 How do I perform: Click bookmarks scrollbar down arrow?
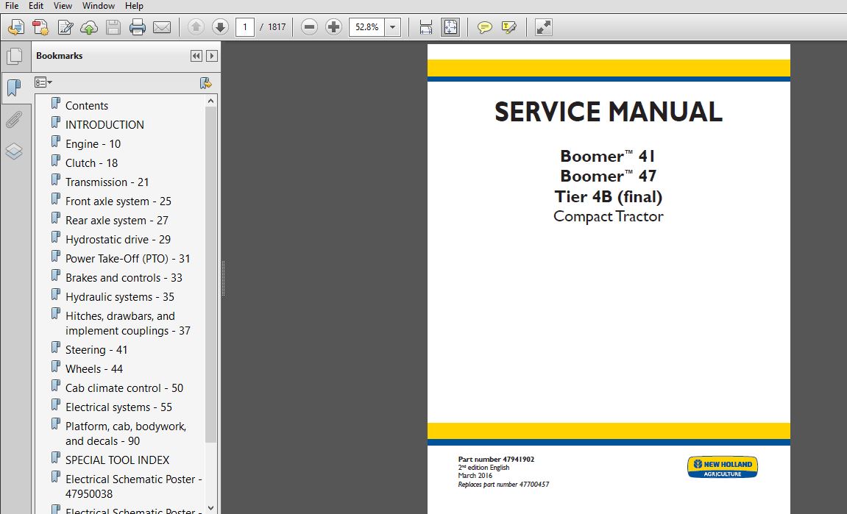(210, 508)
